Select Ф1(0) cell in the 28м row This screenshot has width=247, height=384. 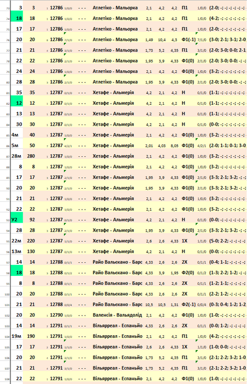coord(188,156)
